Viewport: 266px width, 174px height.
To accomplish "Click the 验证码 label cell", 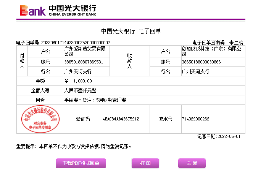I will point(83,119).
